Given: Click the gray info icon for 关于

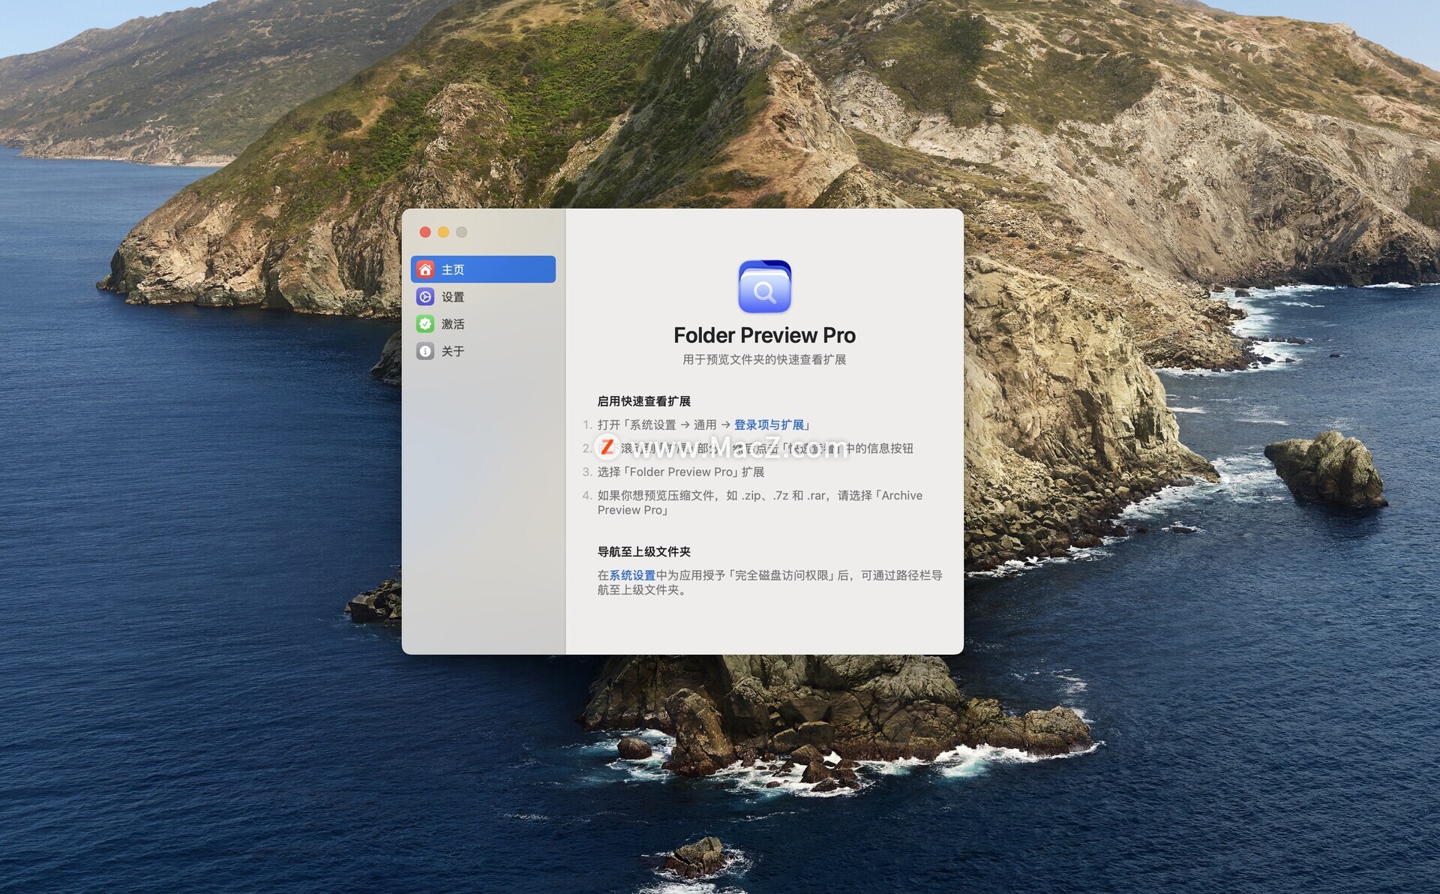Looking at the screenshot, I should click(x=425, y=351).
